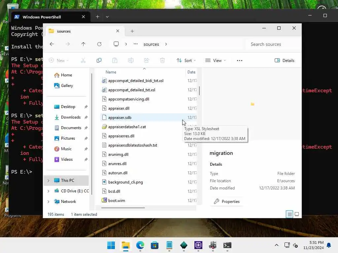Click the pin icon next to Downloads
The image size is (338, 253).
pos(86,117)
